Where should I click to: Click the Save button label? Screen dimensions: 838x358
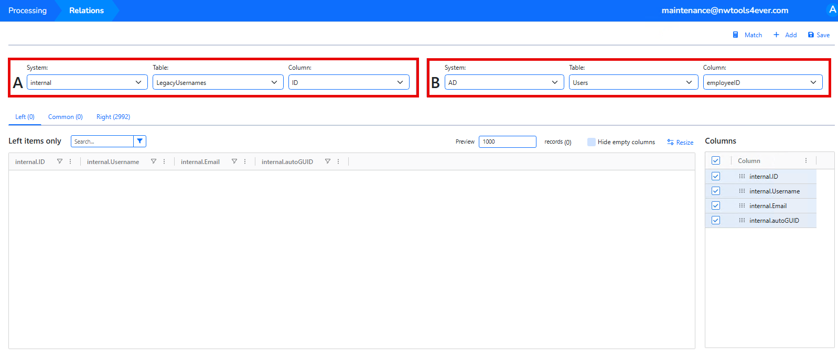(x=823, y=35)
